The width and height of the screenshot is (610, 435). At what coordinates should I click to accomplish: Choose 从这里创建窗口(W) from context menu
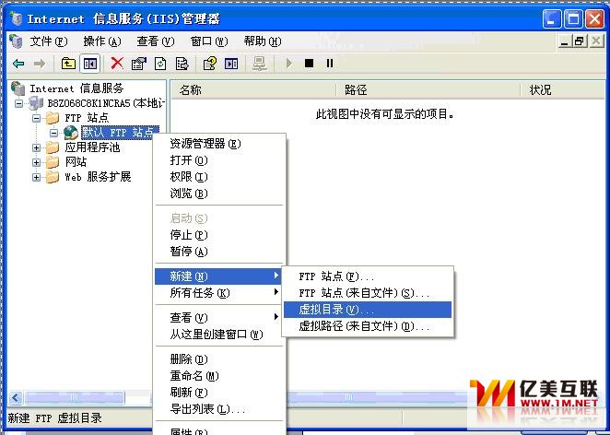[217, 335]
